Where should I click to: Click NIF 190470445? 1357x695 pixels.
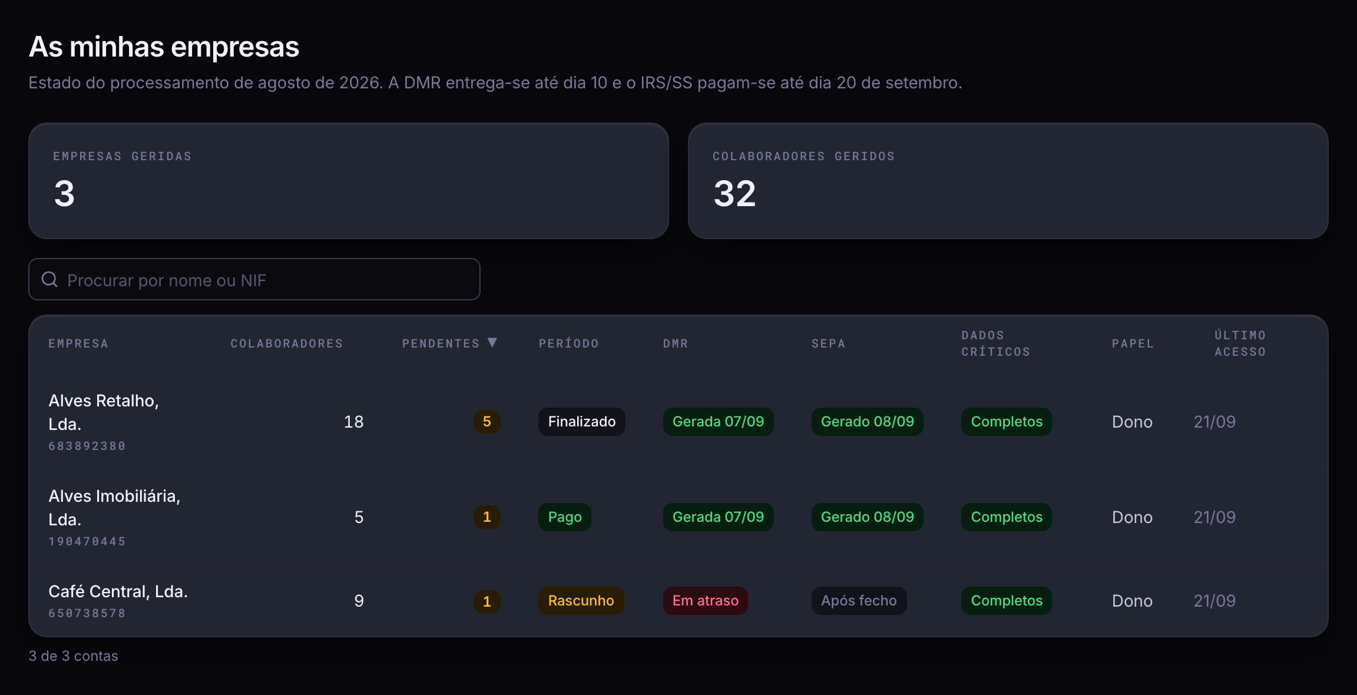(87, 541)
